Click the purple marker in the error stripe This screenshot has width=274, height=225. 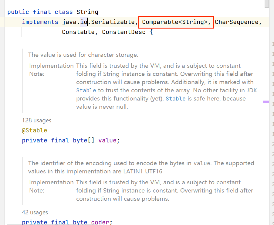pos(266,102)
